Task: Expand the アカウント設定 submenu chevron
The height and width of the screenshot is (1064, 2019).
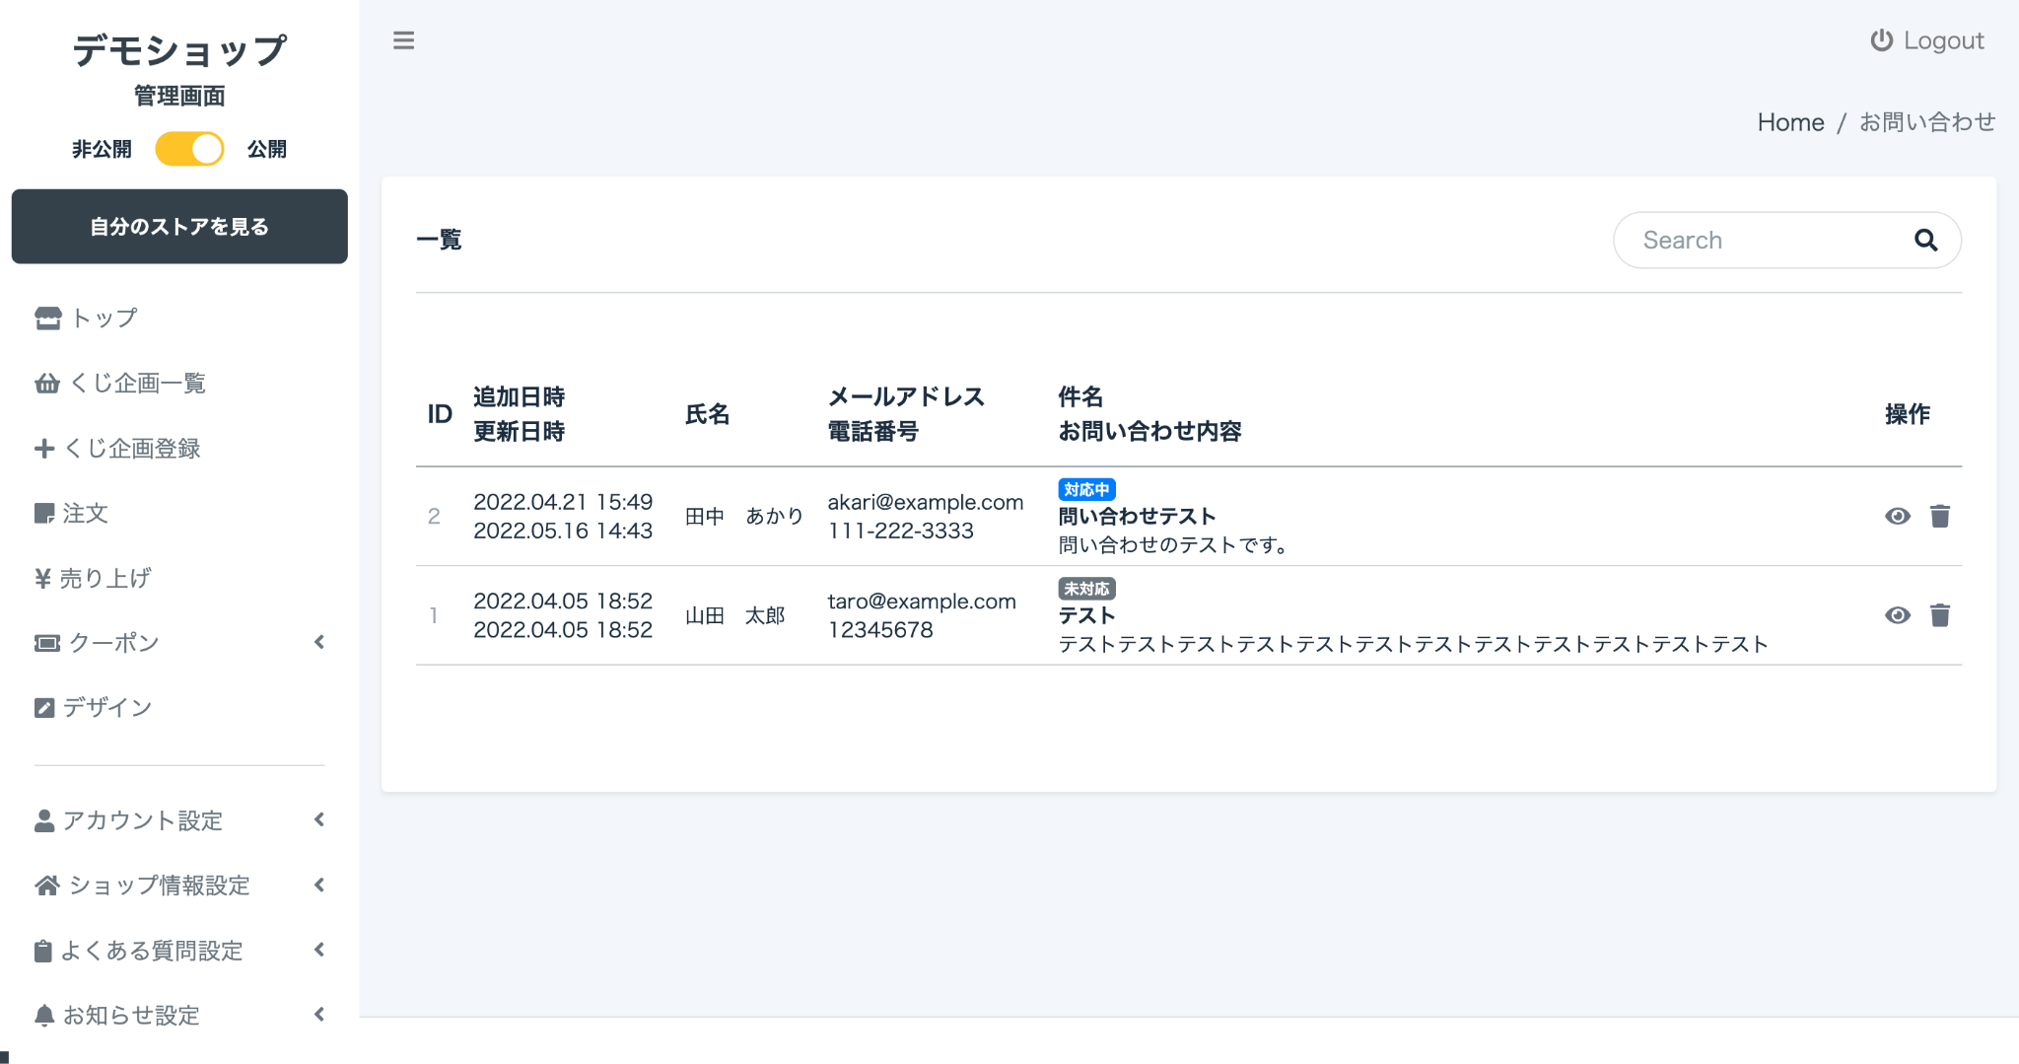Action: pyautogui.click(x=319, y=819)
